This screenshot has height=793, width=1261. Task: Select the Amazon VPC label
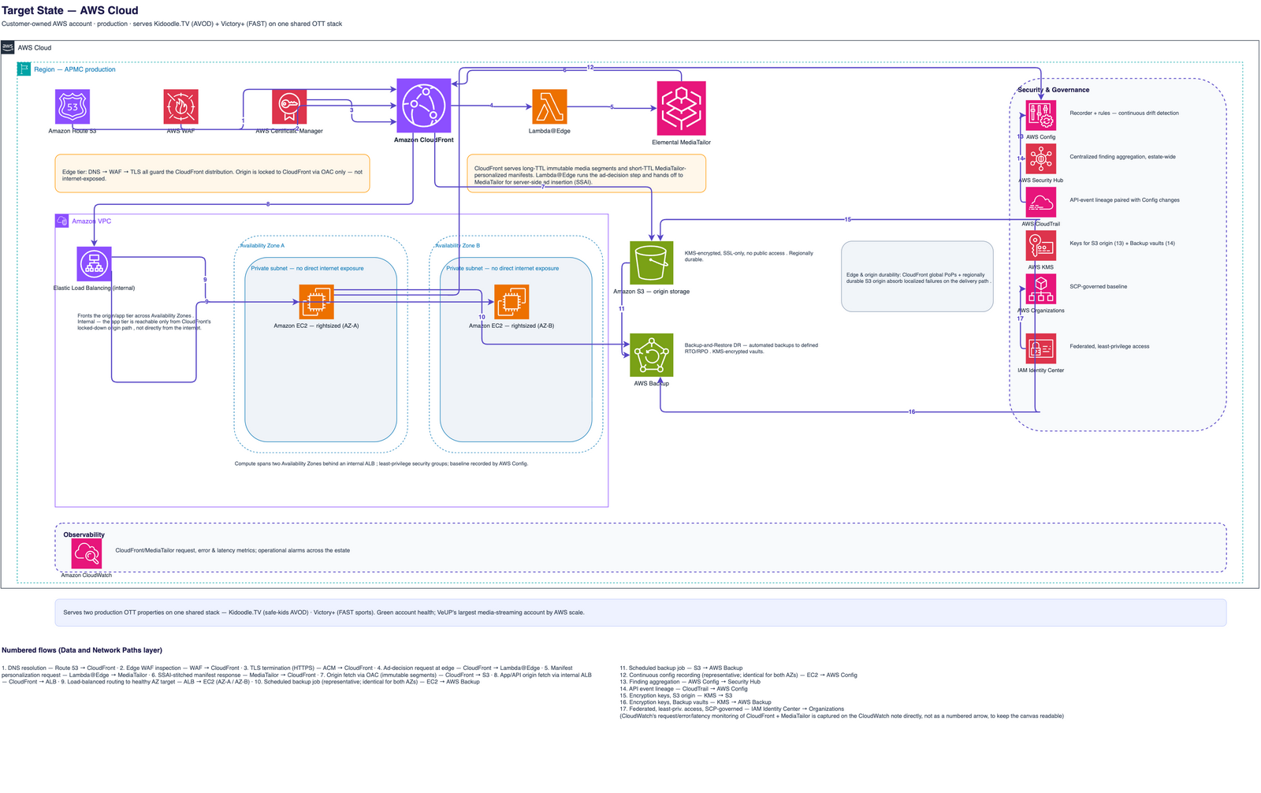tap(92, 222)
